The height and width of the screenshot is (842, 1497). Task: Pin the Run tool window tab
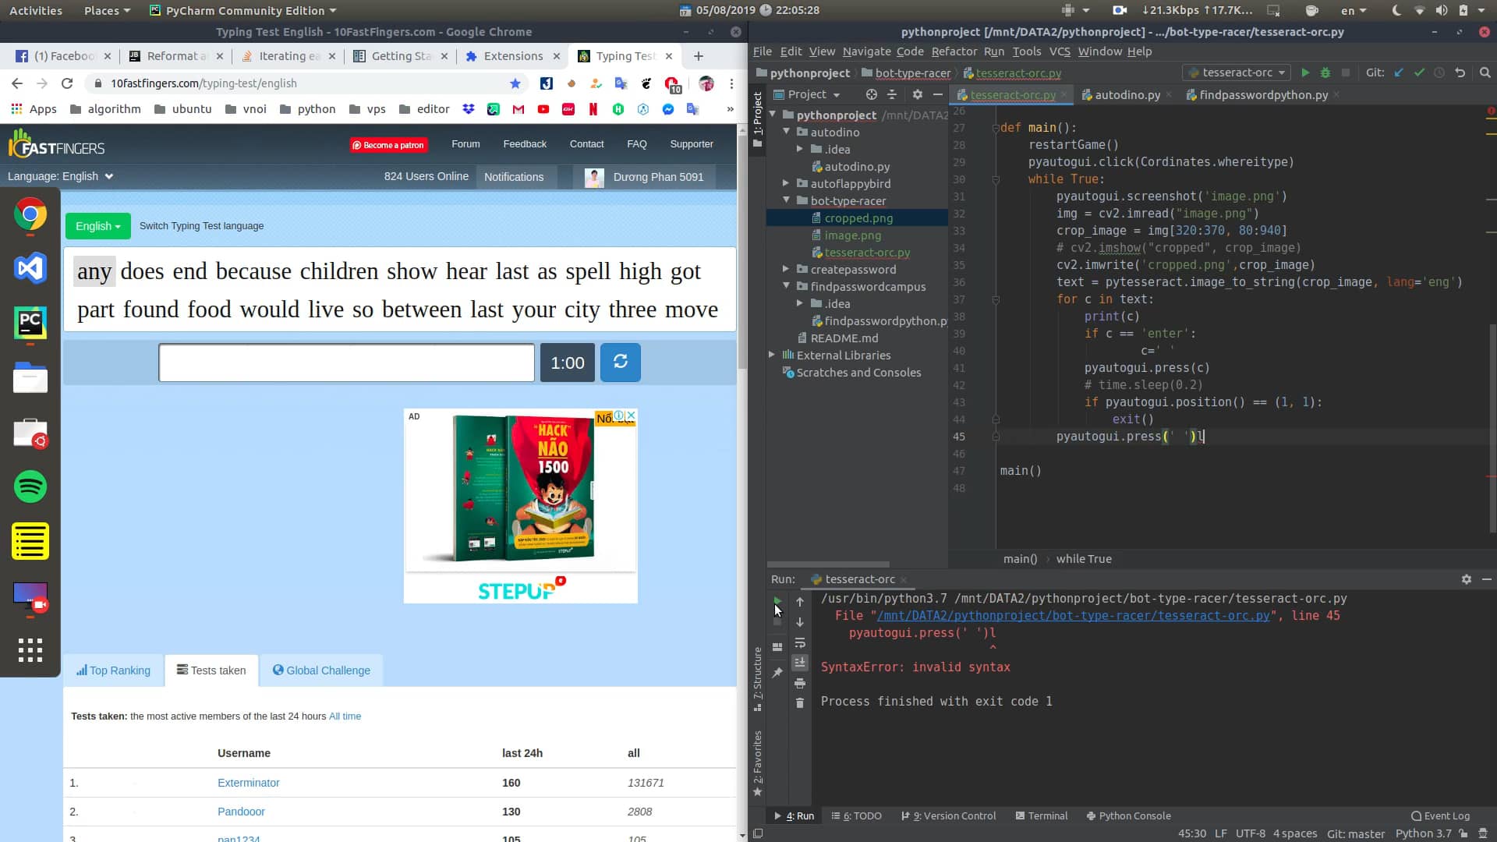778,672
